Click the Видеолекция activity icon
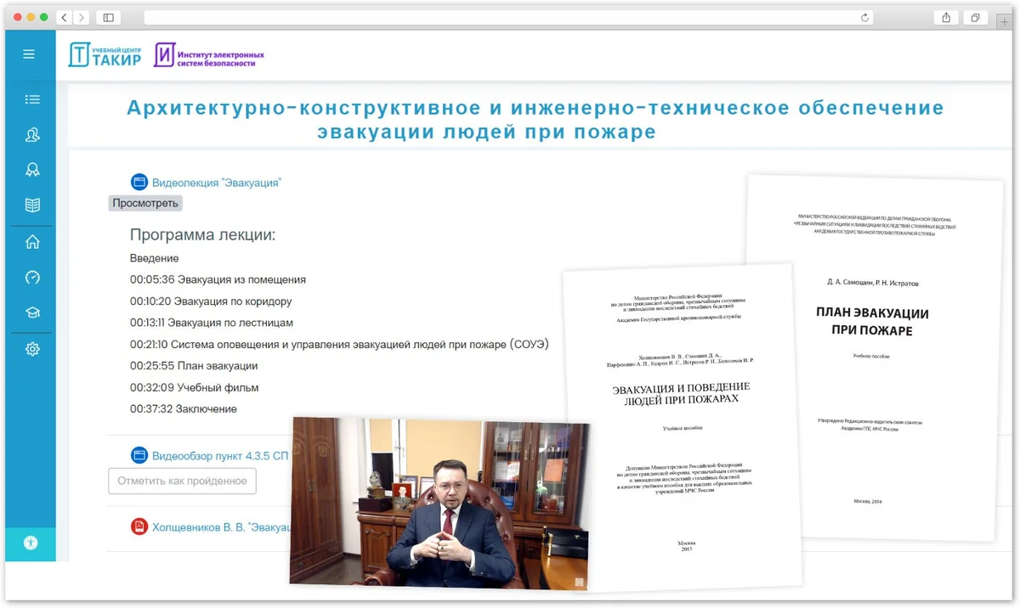 coord(139,182)
